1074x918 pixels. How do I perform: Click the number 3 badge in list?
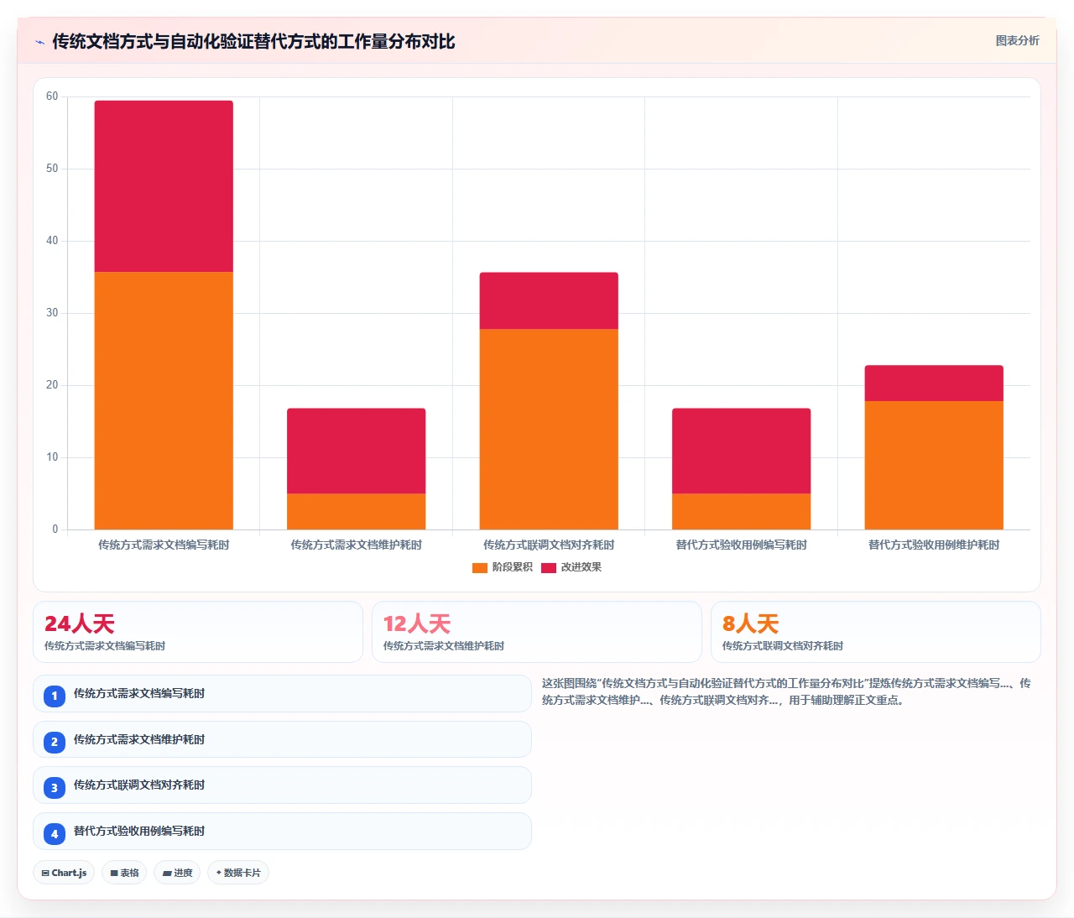[55, 787]
